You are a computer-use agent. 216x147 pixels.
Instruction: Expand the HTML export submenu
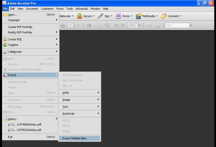(80, 93)
